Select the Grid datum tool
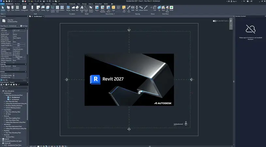Viewport: 266px width, 147px height. click(x=155, y=8)
